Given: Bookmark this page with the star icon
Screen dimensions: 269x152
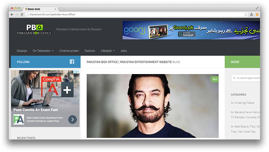Looking at the screenshot, I should click(246, 15).
